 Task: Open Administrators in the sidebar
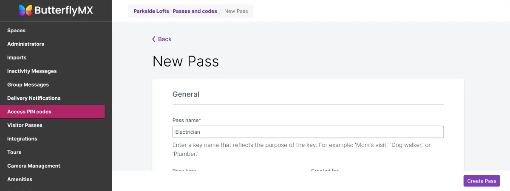(25, 44)
